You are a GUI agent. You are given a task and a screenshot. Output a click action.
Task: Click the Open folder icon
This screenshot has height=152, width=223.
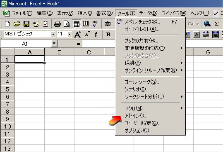17,24
